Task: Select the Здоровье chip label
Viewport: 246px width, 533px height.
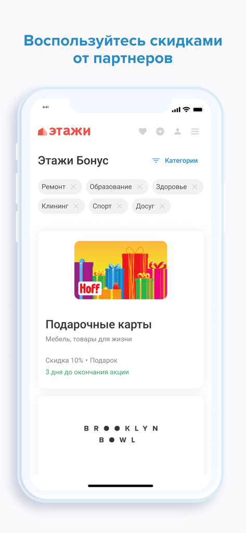Action: pos(171,187)
